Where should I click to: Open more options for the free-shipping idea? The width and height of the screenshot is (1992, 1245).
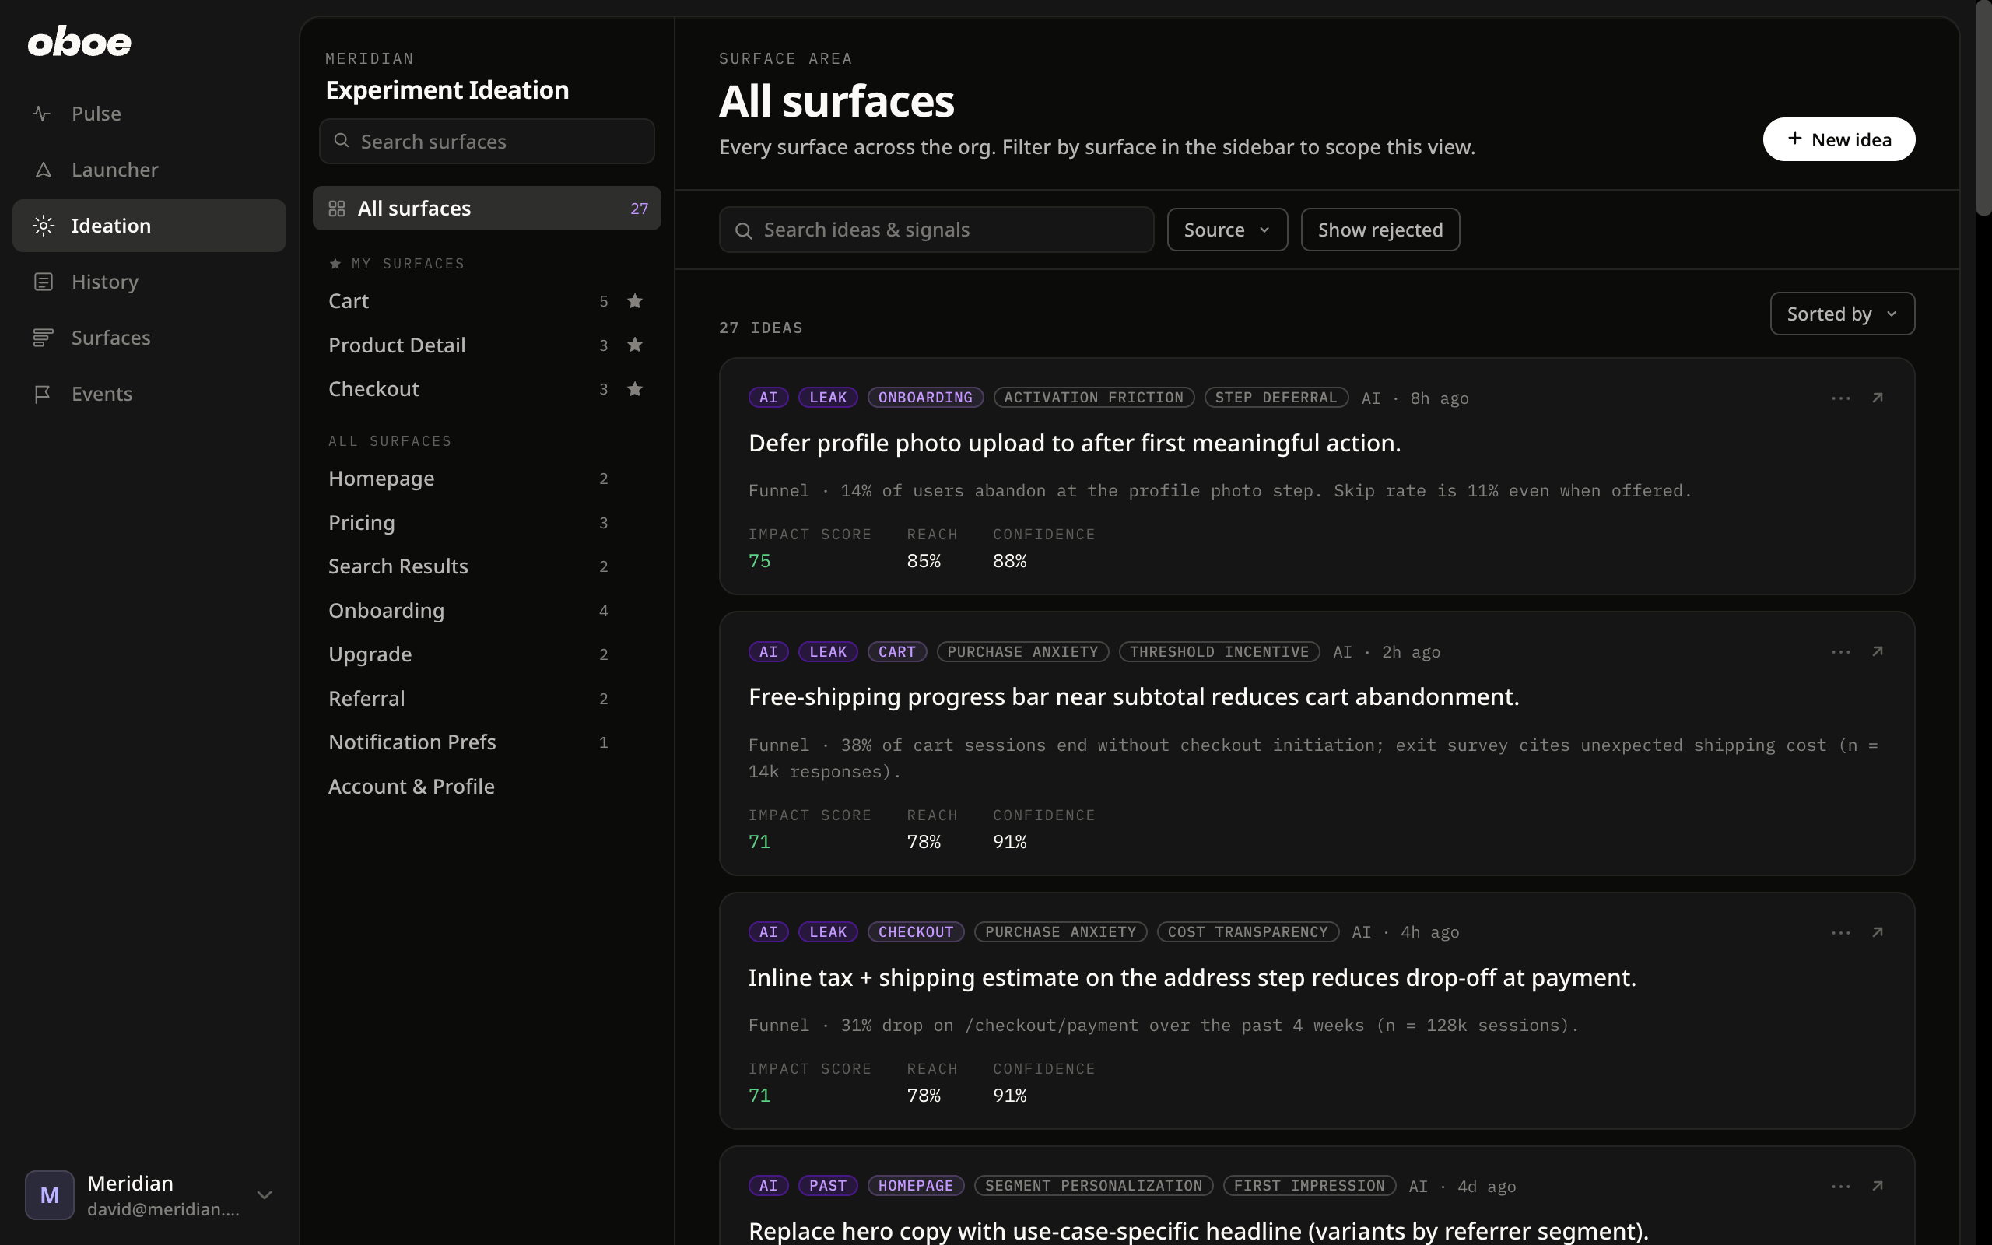pyautogui.click(x=1840, y=652)
